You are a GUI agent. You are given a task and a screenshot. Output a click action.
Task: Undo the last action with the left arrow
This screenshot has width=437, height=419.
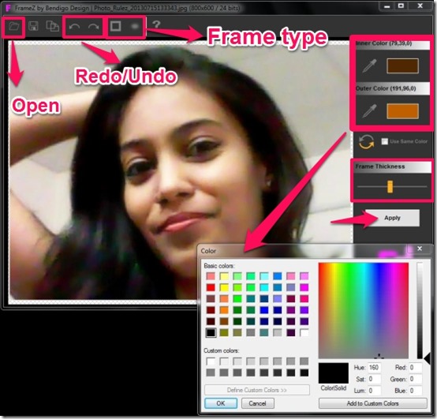pyautogui.click(x=74, y=27)
